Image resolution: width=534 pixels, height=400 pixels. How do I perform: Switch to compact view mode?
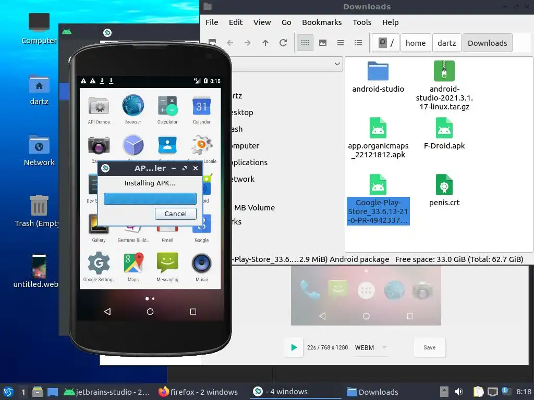(x=340, y=43)
